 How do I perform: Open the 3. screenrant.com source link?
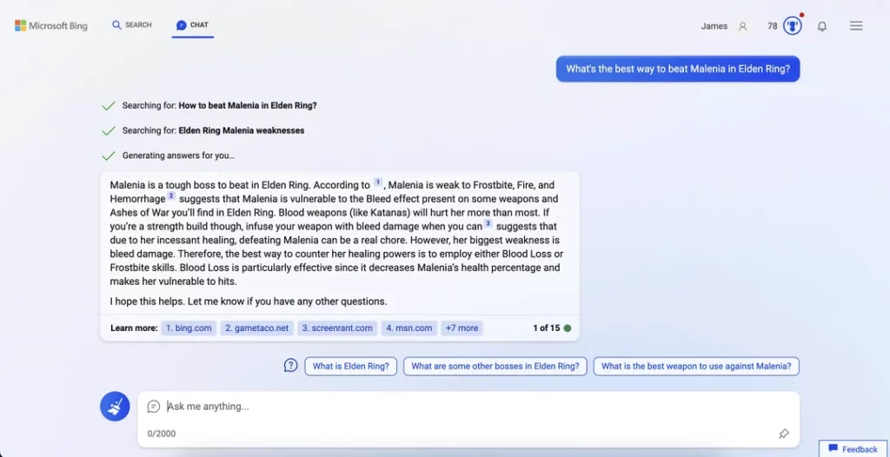[x=337, y=328]
